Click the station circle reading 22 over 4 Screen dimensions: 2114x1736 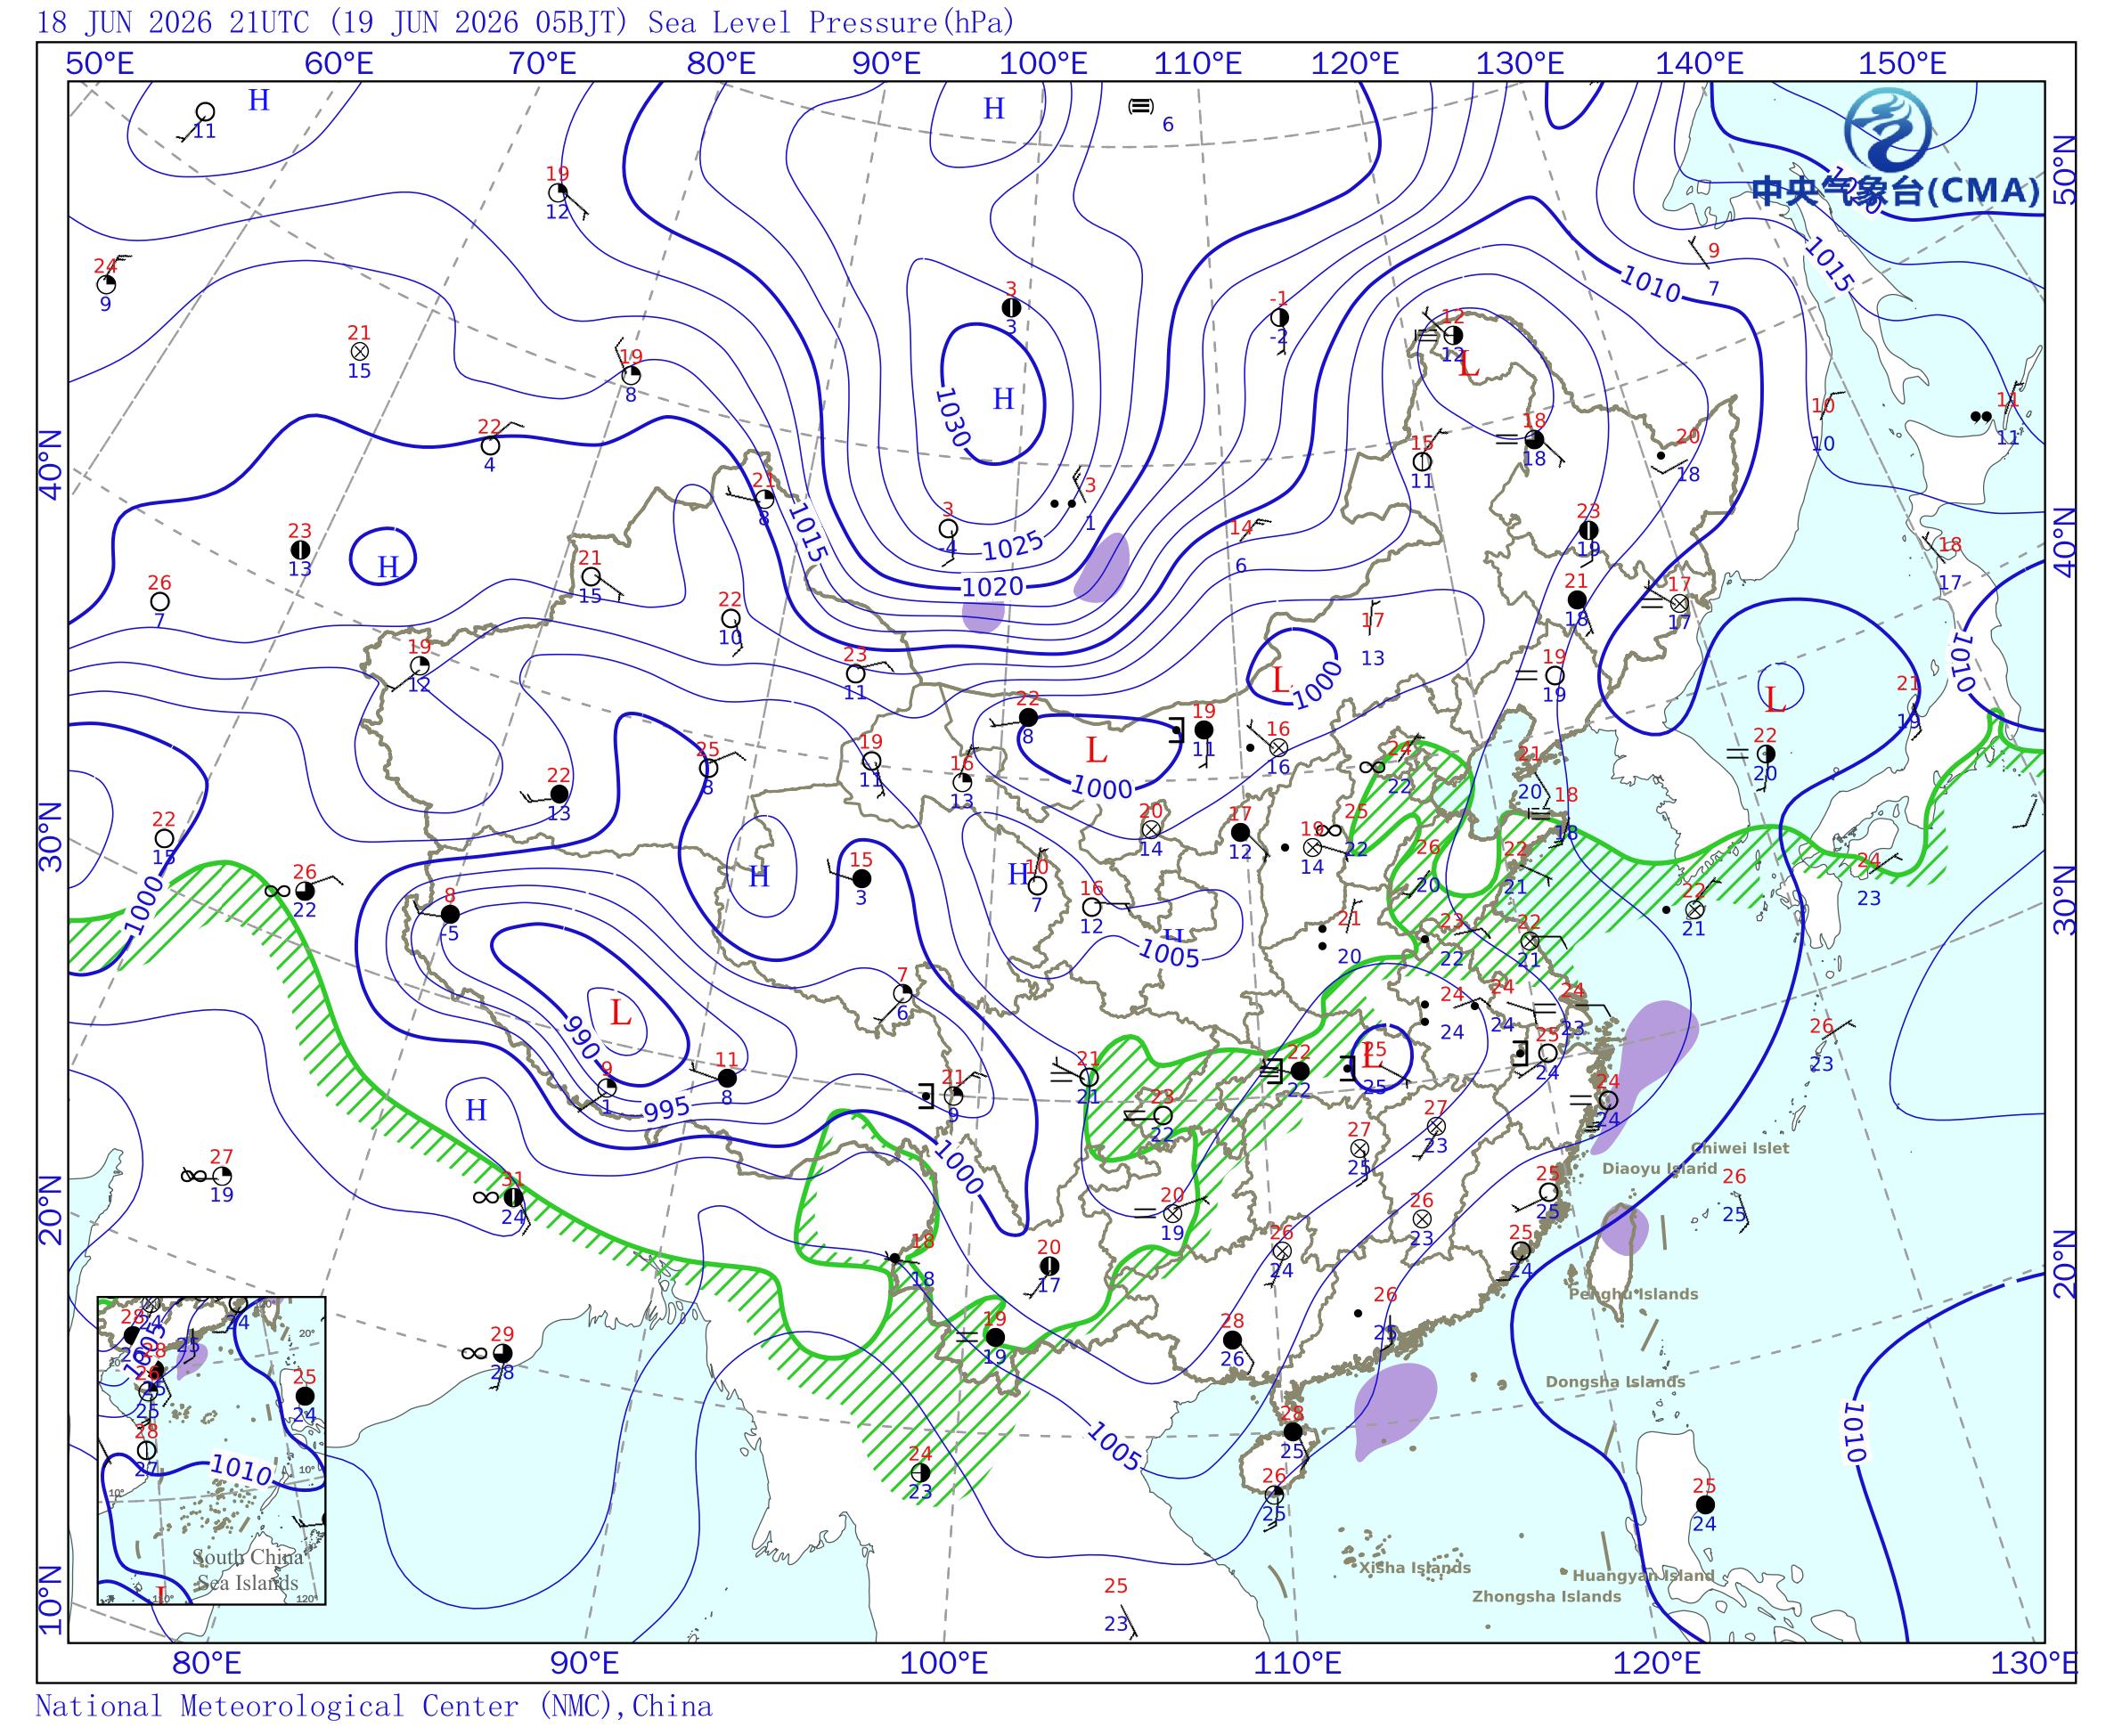[x=490, y=445]
